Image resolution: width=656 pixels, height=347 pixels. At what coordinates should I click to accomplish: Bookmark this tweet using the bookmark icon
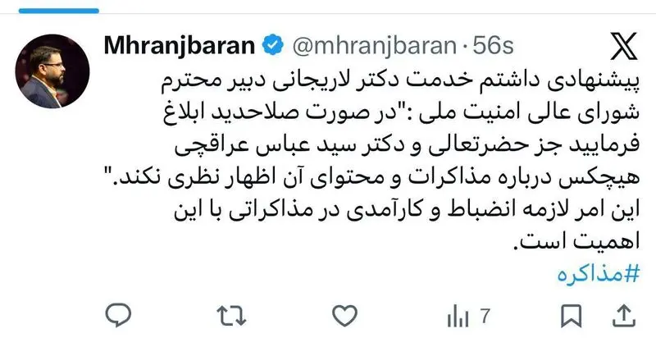tap(571, 316)
